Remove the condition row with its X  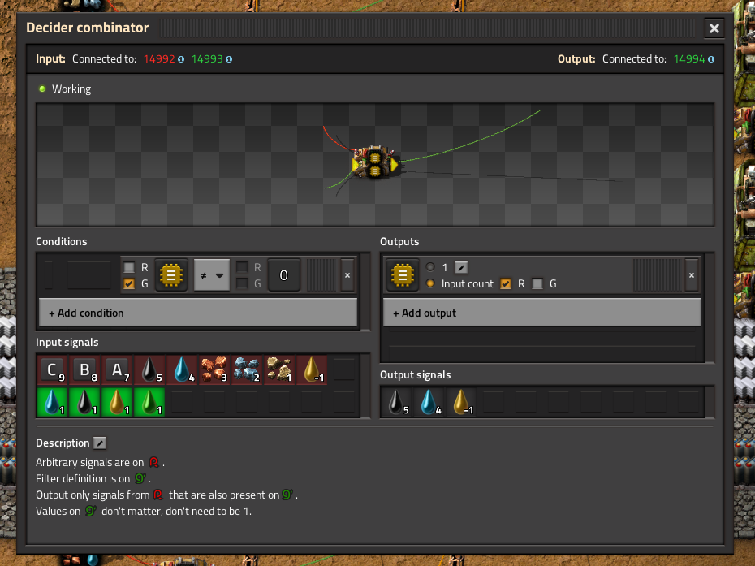point(347,275)
